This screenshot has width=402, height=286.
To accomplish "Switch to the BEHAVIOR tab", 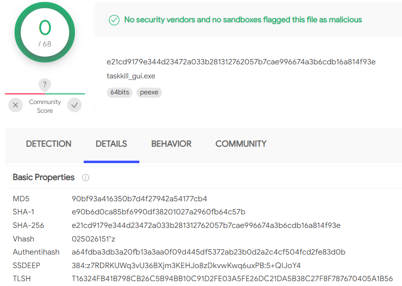I will (x=171, y=144).
